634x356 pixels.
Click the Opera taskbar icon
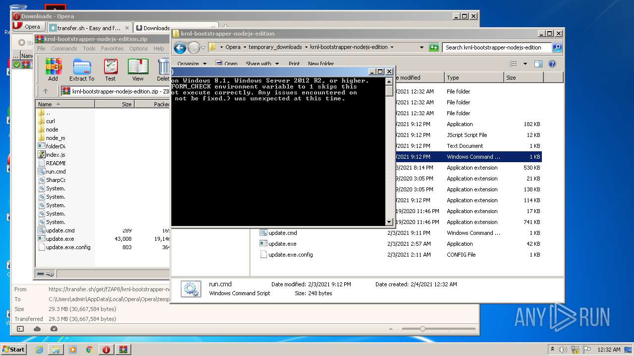pos(106,350)
